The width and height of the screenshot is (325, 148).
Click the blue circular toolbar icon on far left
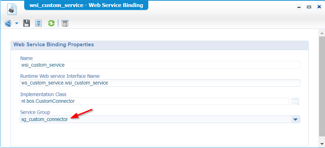click(x=8, y=23)
